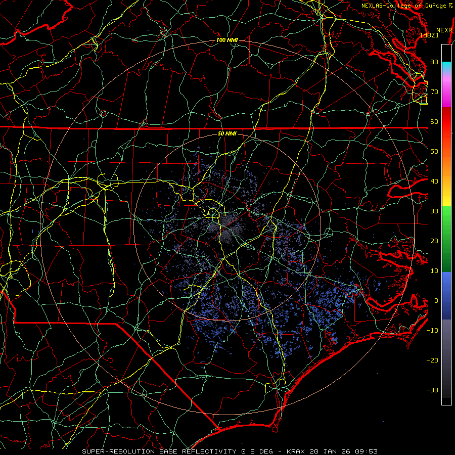Screen dimensions: 455x455
Task: Click the [dBZ] units label
Action: pyautogui.click(x=430, y=35)
